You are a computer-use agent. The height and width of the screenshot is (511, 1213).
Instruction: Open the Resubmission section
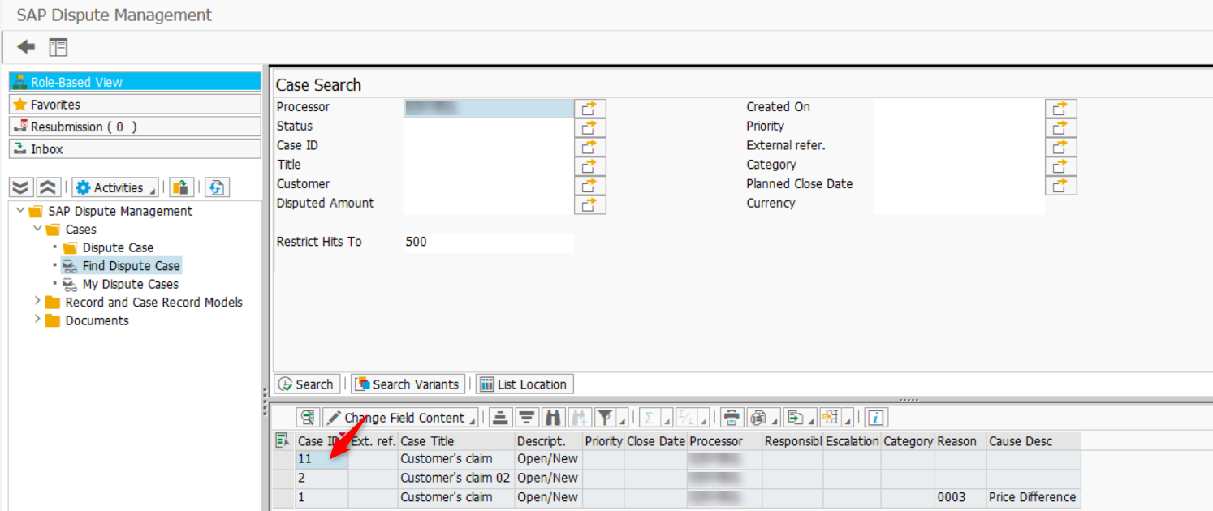click(135, 127)
